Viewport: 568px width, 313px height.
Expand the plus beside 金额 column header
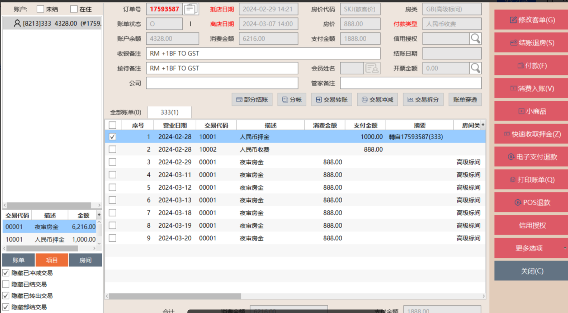99,215
